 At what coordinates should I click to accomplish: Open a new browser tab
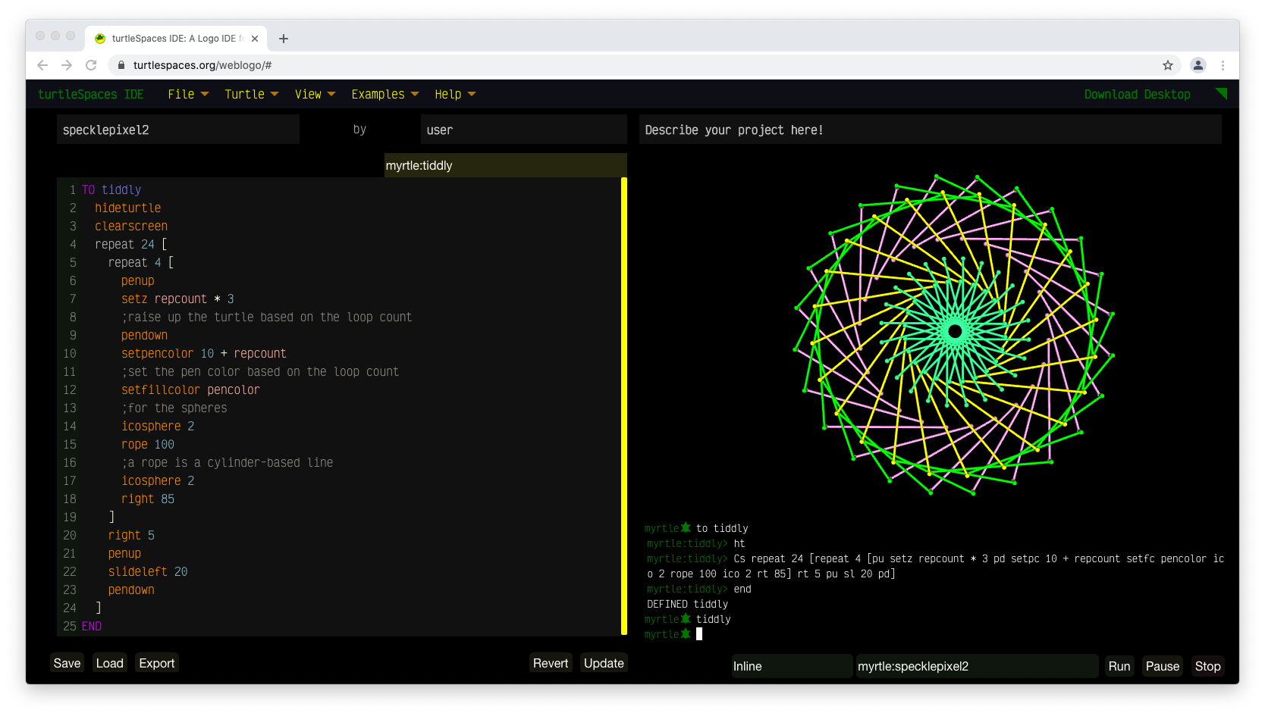[x=284, y=39]
